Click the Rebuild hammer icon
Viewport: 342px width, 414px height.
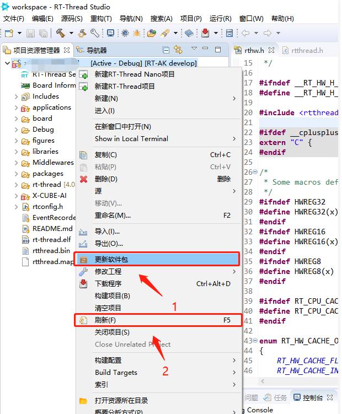(x=82, y=33)
